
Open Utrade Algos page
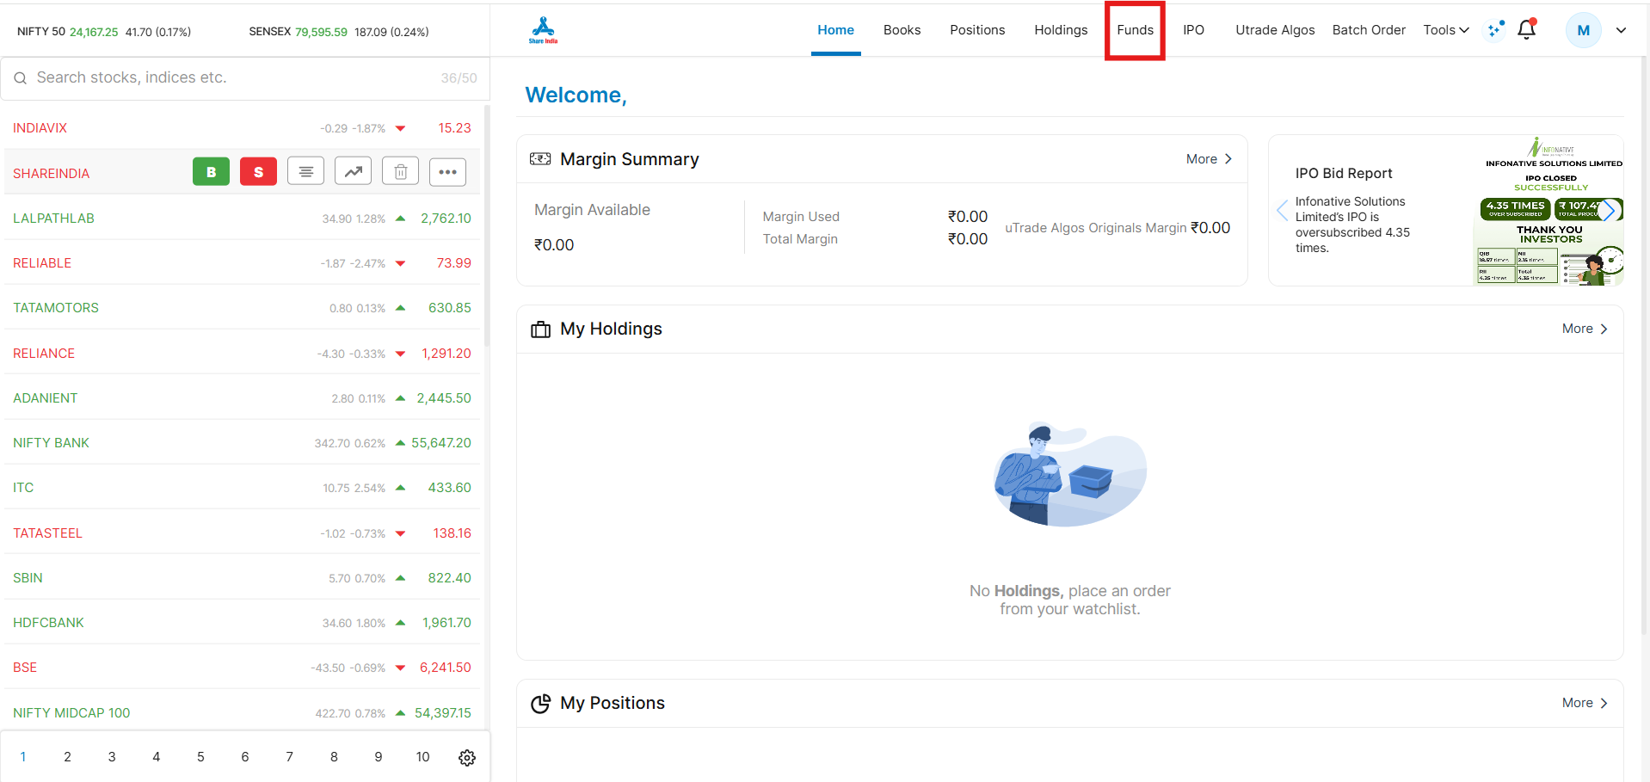(x=1275, y=30)
